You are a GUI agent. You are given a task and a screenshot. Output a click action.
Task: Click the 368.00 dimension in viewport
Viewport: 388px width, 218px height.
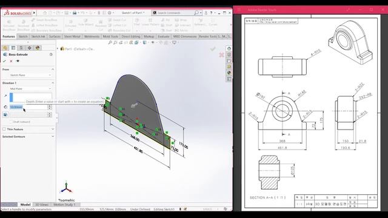click(x=135, y=138)
